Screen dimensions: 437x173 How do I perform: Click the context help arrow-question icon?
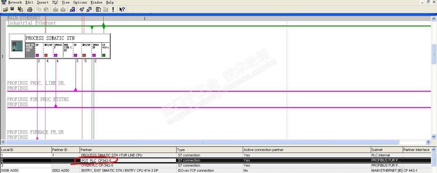tap(122, 10)
